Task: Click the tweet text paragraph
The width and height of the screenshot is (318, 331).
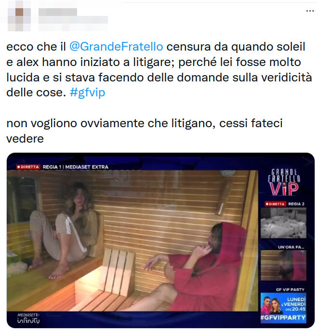Action: pyautogui.click(x=159, y=93)
